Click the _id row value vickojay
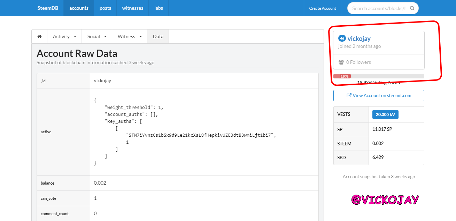 (x=102, y=80)
